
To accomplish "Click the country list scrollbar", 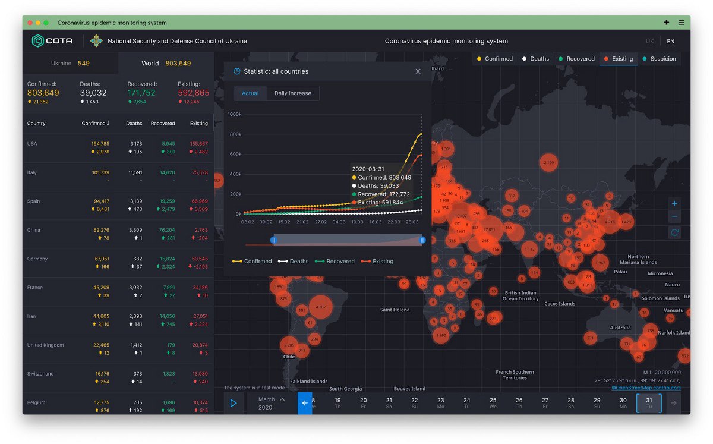I will (x=213, y=122).
